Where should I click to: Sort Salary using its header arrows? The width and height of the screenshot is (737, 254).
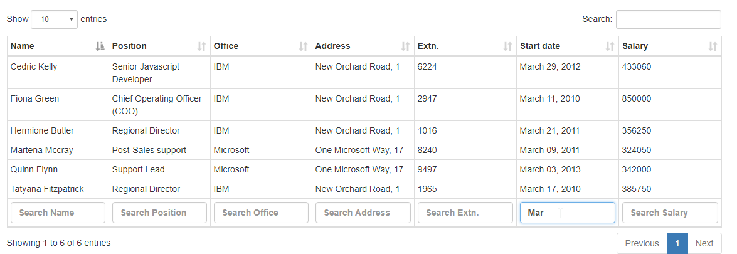(x=713, y=46)
